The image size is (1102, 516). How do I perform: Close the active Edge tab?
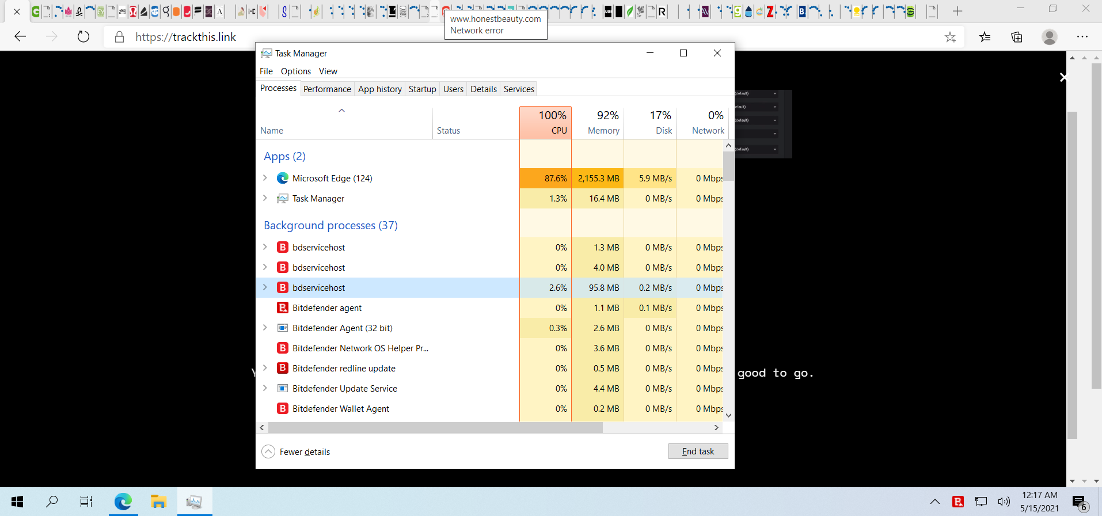coord(17,11)
